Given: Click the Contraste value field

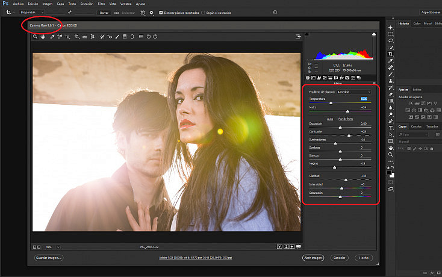Looking at the screenshot, I should pos(364,132).
